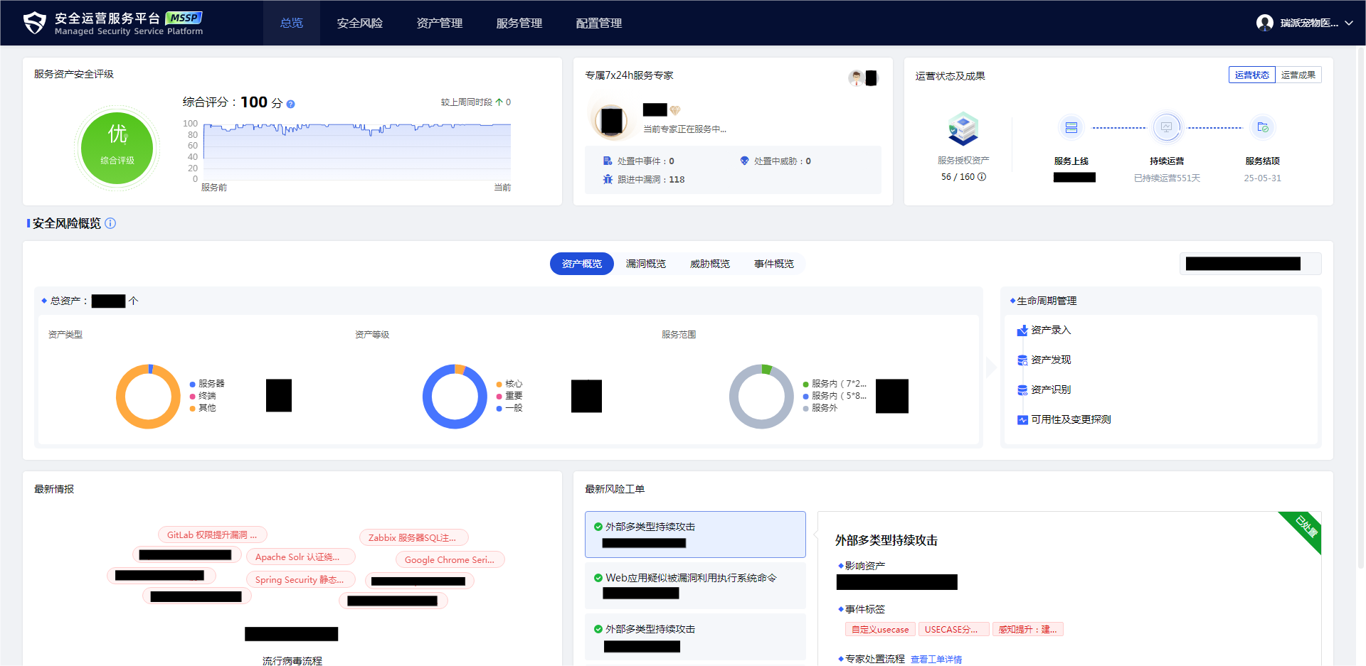
Task: Switch to the 漏洞概览 tab
Action: tap(645, 264)
